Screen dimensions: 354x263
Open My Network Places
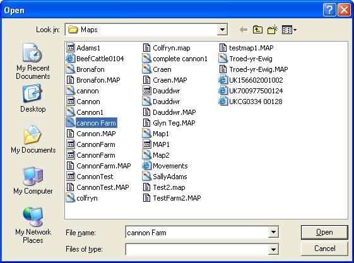(33, 225)
